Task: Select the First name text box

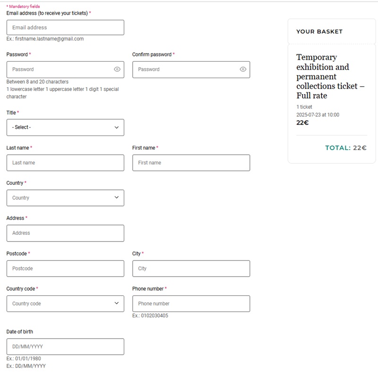Action: point(191,163)
